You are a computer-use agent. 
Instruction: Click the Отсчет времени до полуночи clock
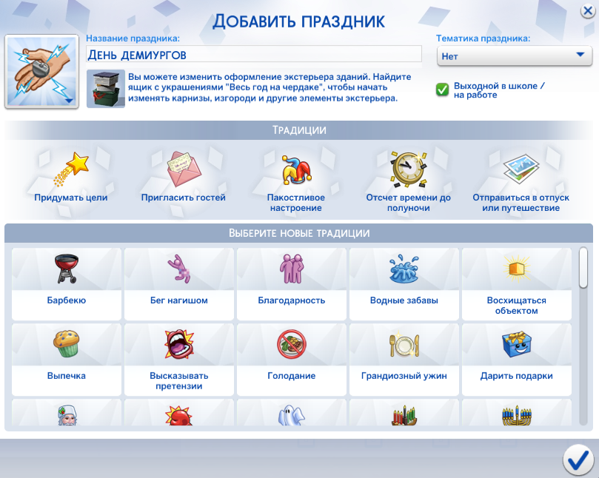tap(408, 170)
